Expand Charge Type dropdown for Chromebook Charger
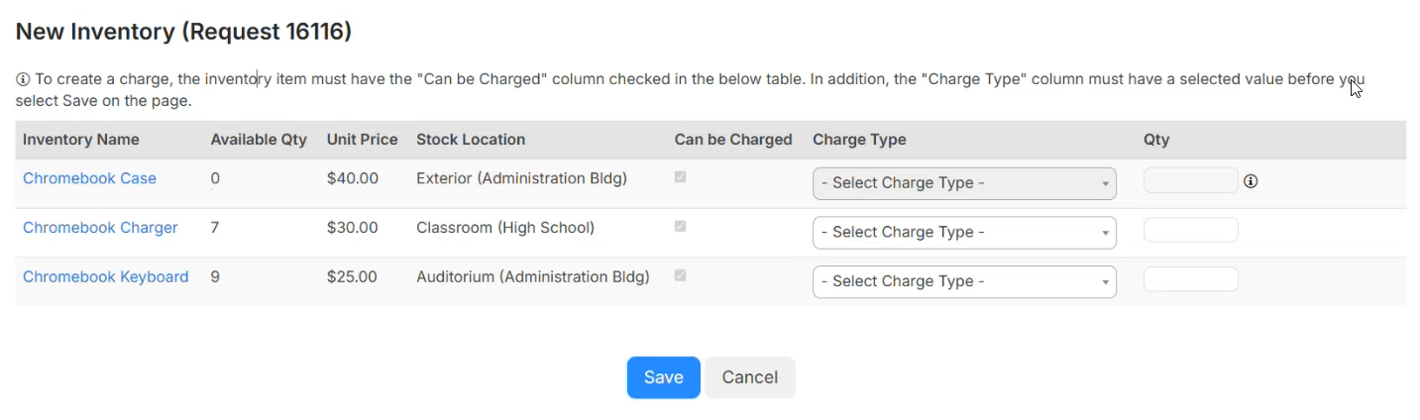This screenshot has width=1420, height=420. coord(963,233)
